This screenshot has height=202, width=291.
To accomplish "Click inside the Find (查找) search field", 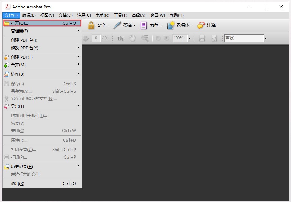I will [x=244, y=38].
